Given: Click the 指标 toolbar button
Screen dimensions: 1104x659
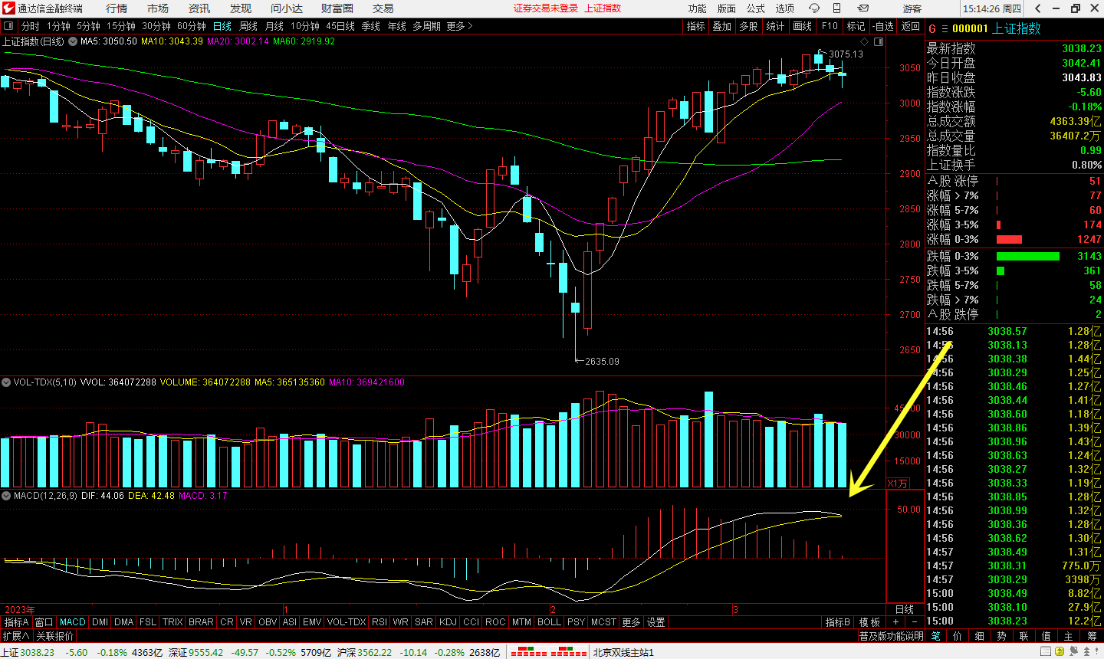Looking at the screenshot, I should 696,26.
